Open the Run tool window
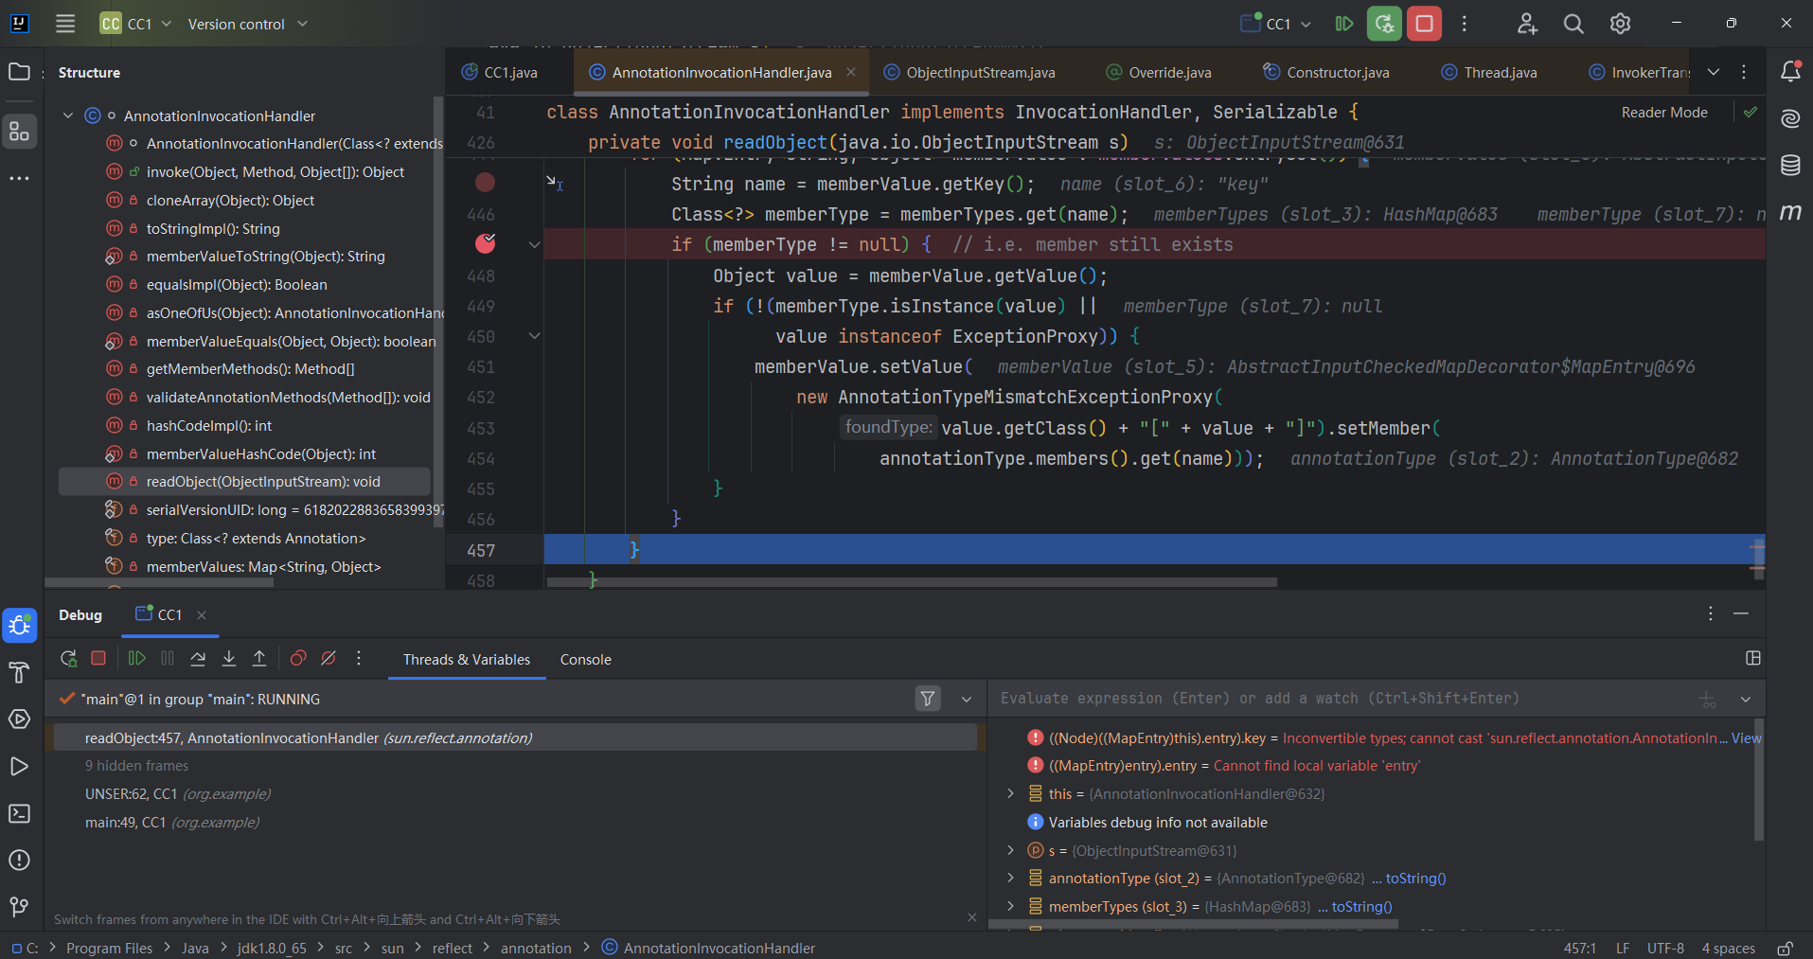 [19, 767]
